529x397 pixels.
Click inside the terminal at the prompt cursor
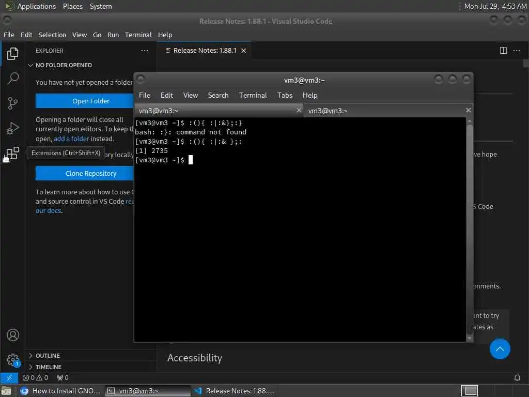pos(190,160)
